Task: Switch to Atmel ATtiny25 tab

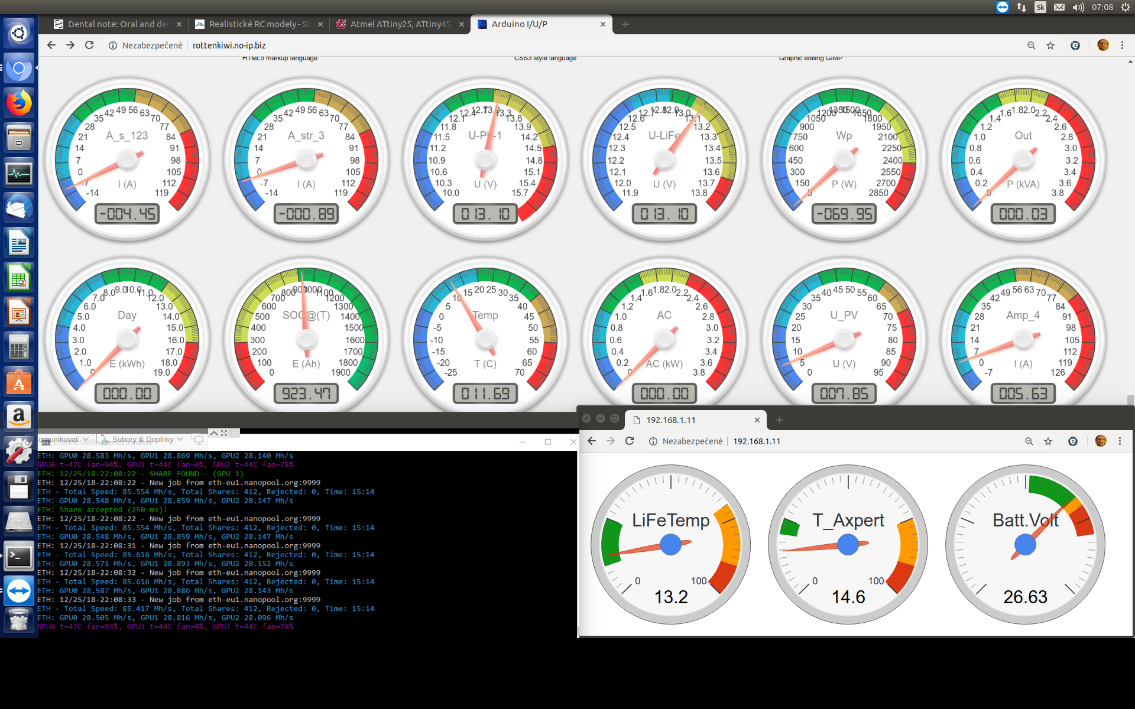Action: [400, 24]
